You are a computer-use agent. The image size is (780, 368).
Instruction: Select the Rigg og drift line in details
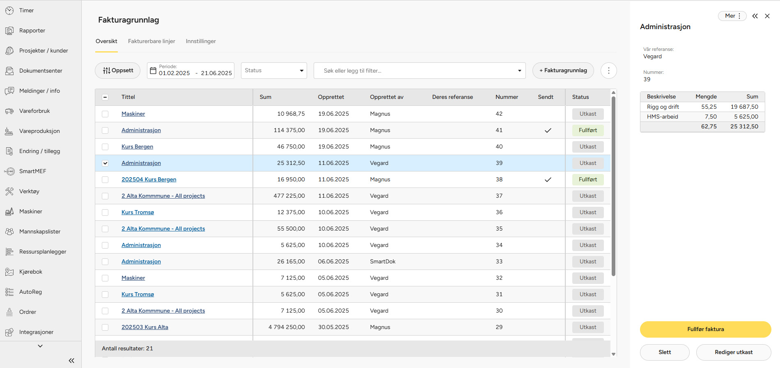point(702,107)
